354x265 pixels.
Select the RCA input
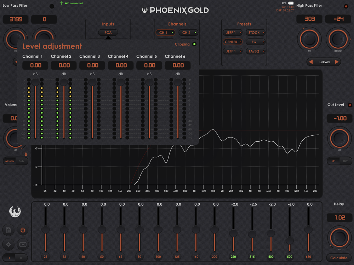click(x=108, y=33)
